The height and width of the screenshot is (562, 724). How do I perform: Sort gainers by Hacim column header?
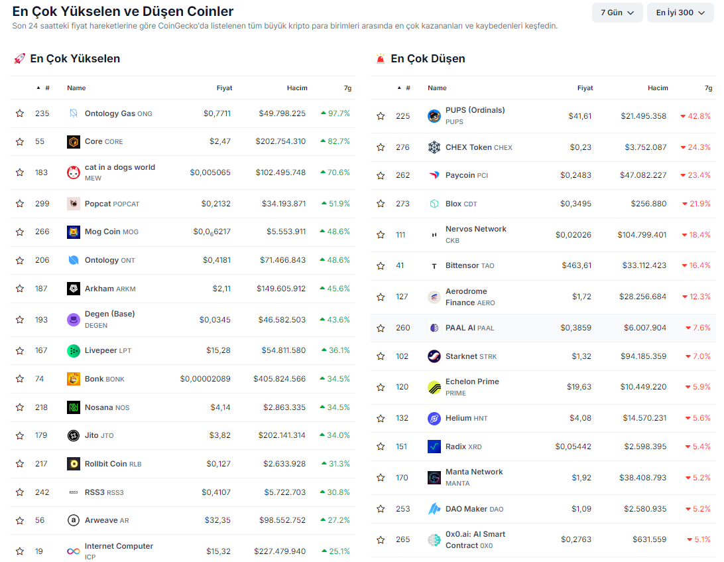pos(297,88)
